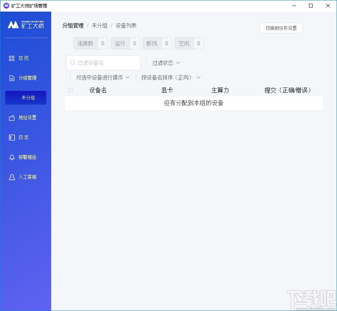Click the 过滤设备名 search input field

(103, 62)
